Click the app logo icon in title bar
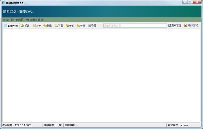Screen dimensions: 203x129 click(x=4, y=3)
